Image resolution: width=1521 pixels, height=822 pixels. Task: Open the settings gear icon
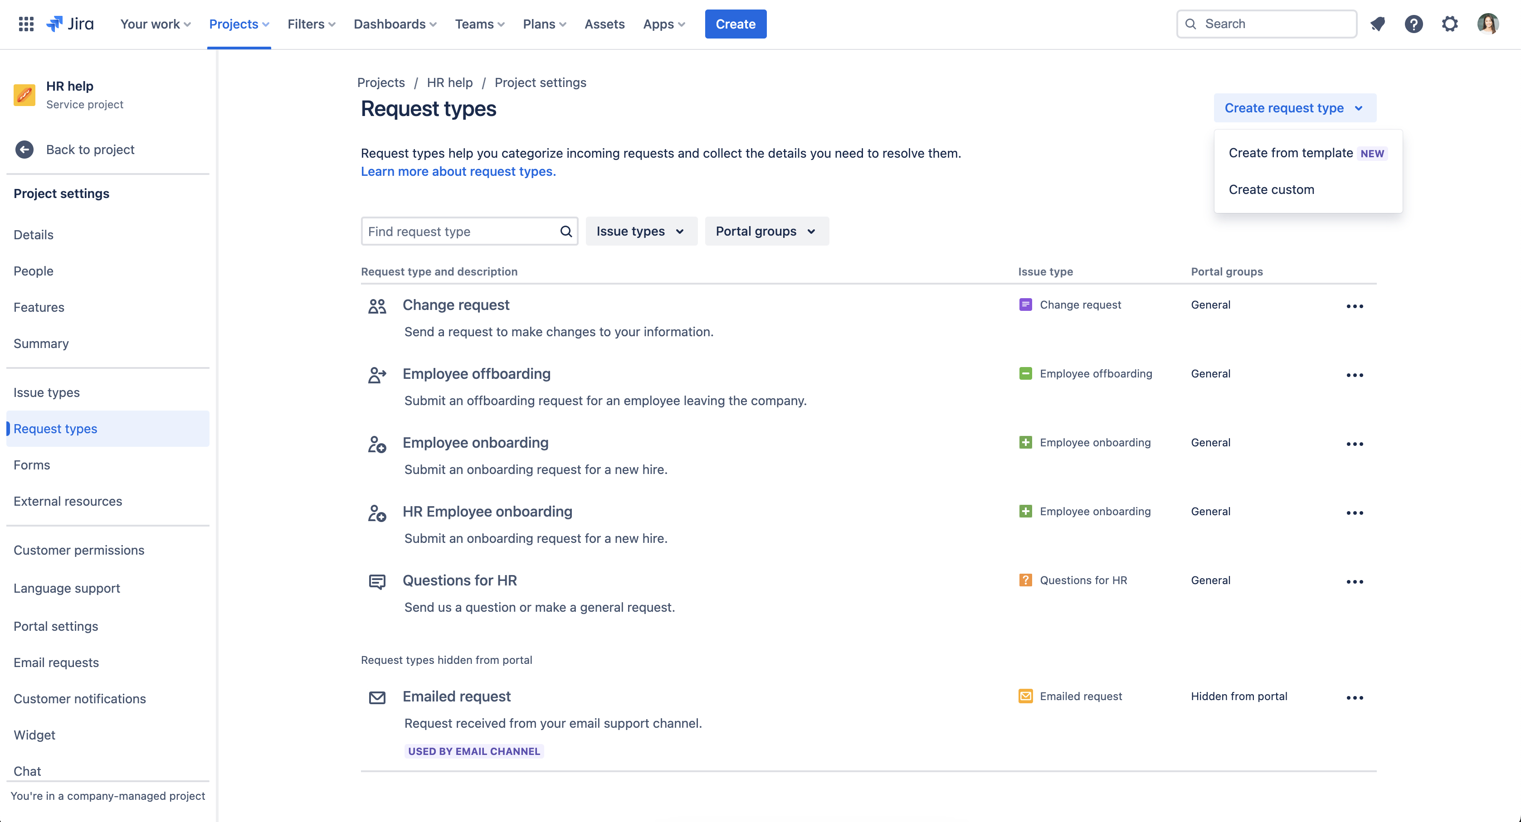coord(1449,24)
